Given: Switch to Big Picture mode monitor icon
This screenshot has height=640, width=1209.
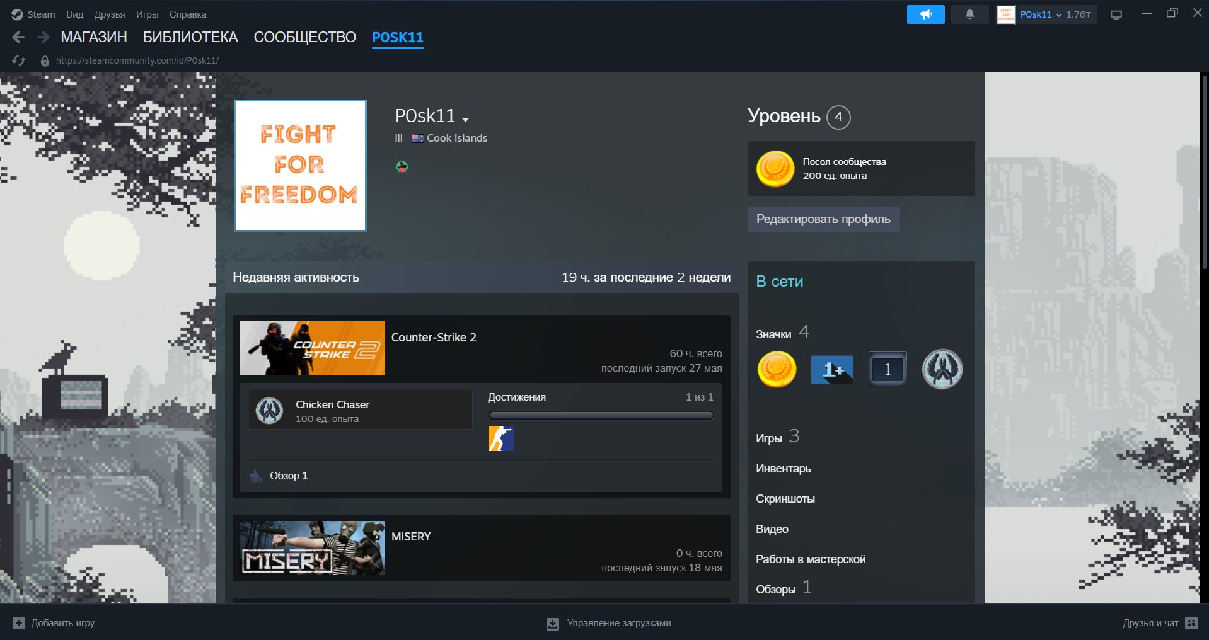Looking at the screenshot, I should point(1116,15).
